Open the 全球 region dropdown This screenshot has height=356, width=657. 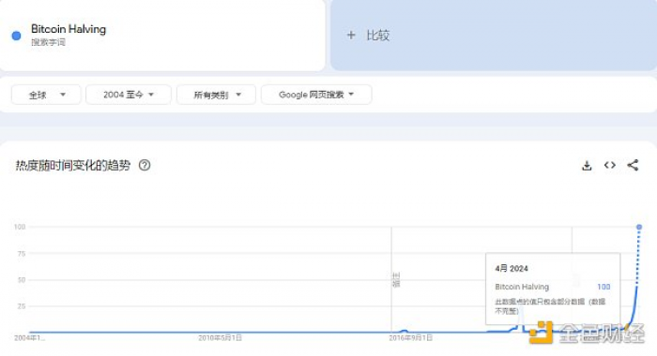click(x=46, y=95)
